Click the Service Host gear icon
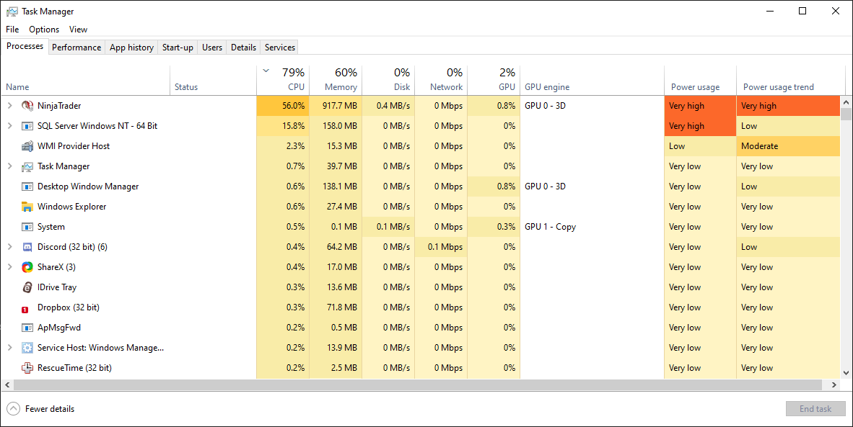The image size is (853, 427). (27, 348)
